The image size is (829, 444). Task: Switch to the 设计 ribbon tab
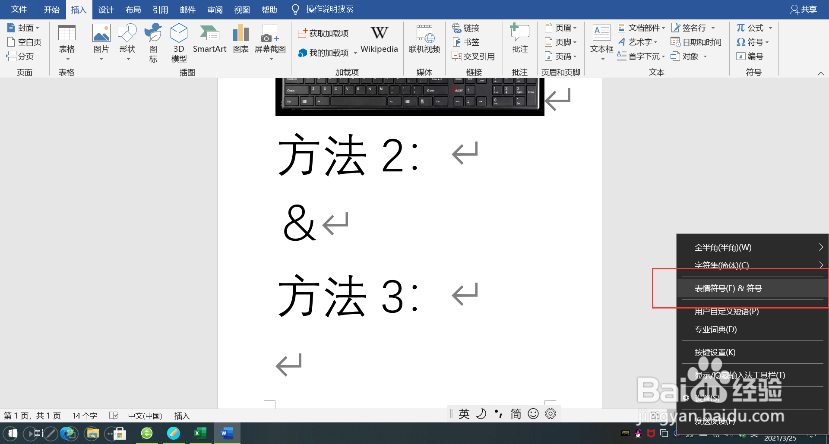[x=106, y=9]
